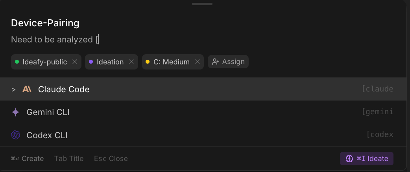Image resolution: width=410 pixels, height=172 pixels.
Task: Click the Create shortcut hint
Action: click(x=28, y=159)
